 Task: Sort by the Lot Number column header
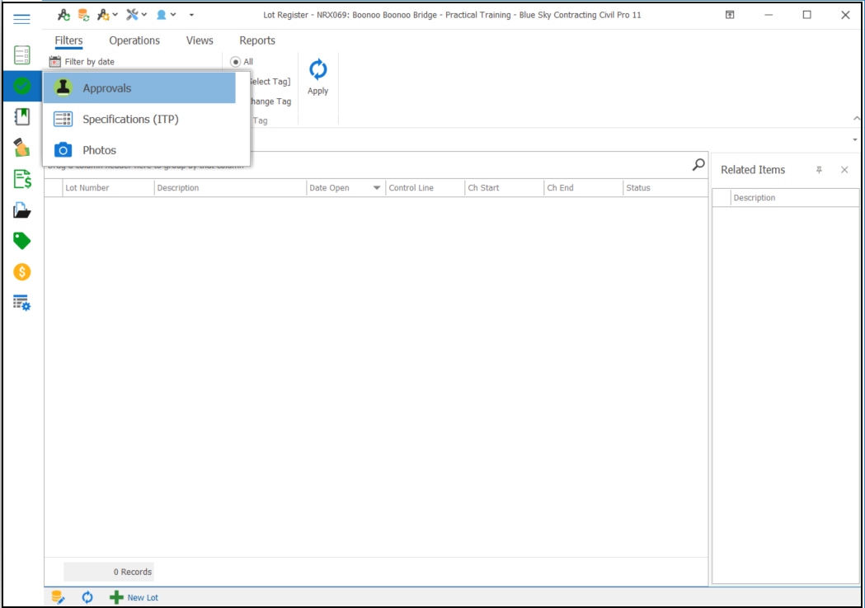tap(107, 188)
